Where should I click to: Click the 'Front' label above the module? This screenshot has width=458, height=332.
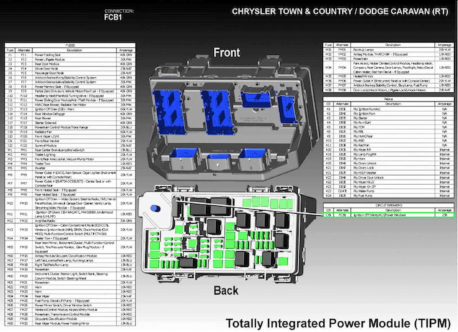coord(227,52)
